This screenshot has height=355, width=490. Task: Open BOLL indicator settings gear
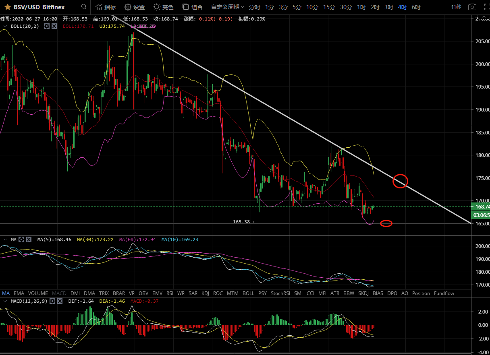coord(47,26)
